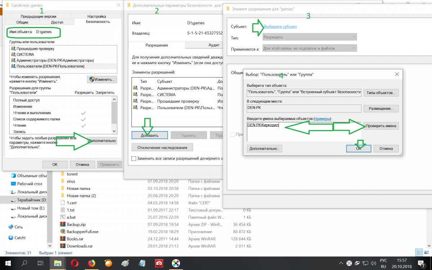Viewport: 432px width, 270px height.
Task: Click Отмена in Select User dialog
Action: pyautogui.click(x=386, y=148)
